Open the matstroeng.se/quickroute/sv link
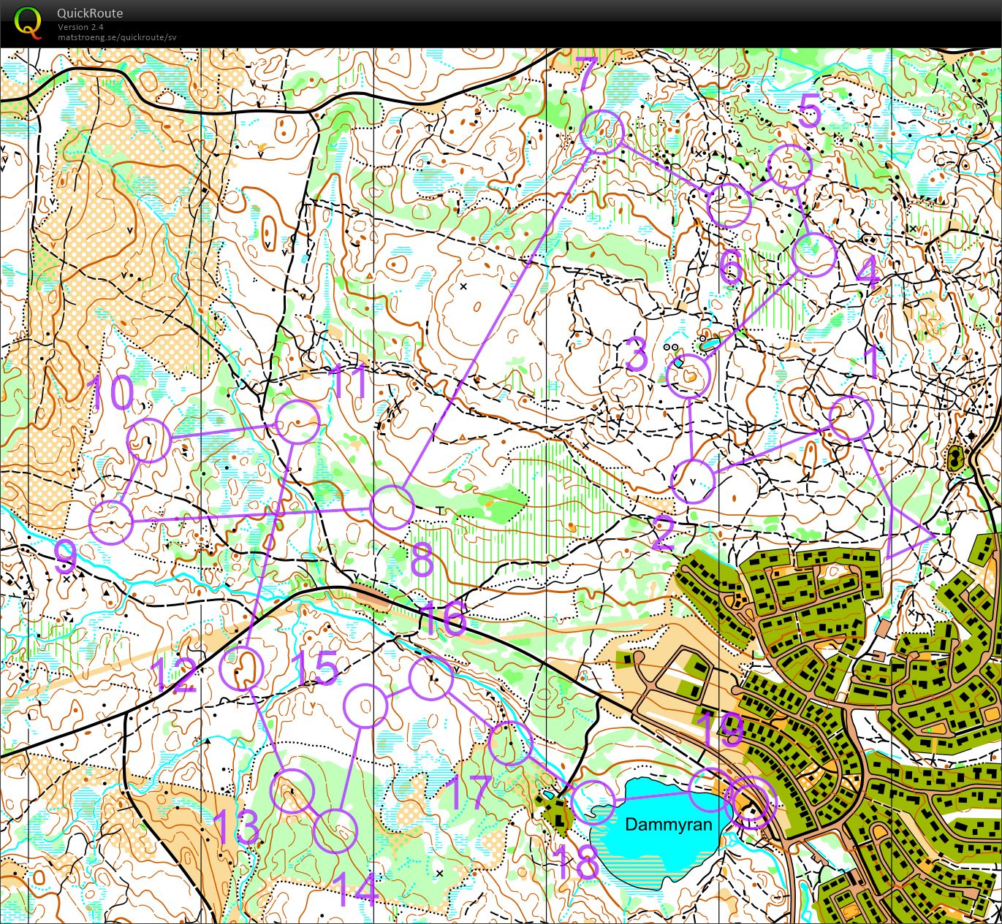This screenshot has height=924, width=1002. pos(117,37)
